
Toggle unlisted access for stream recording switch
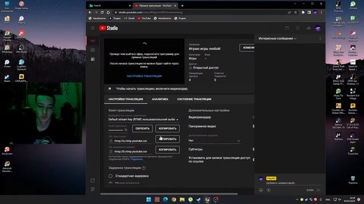pos(253,160)
